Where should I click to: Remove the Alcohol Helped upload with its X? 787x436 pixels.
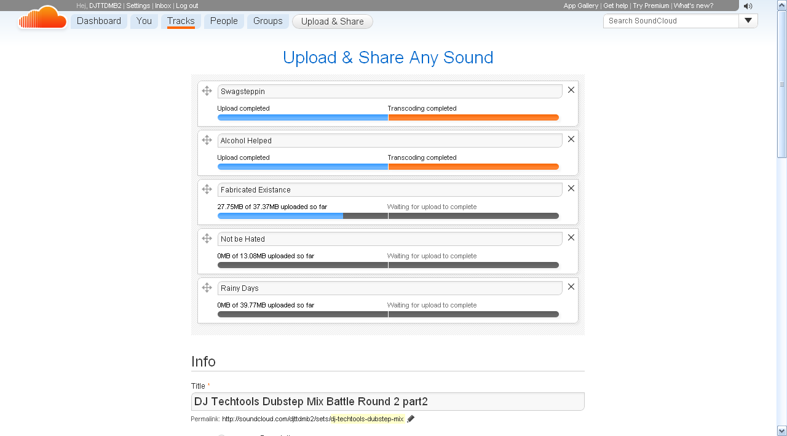tap(571, 139)
